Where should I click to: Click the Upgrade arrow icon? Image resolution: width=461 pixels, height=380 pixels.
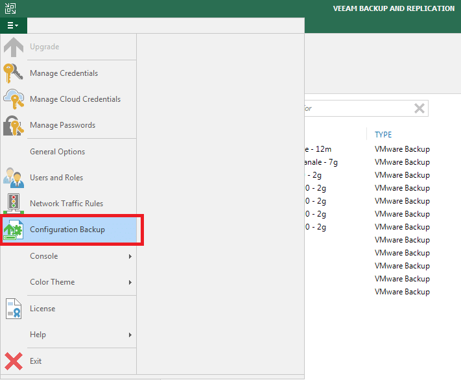pyautogui.click(x=14, y=47)
